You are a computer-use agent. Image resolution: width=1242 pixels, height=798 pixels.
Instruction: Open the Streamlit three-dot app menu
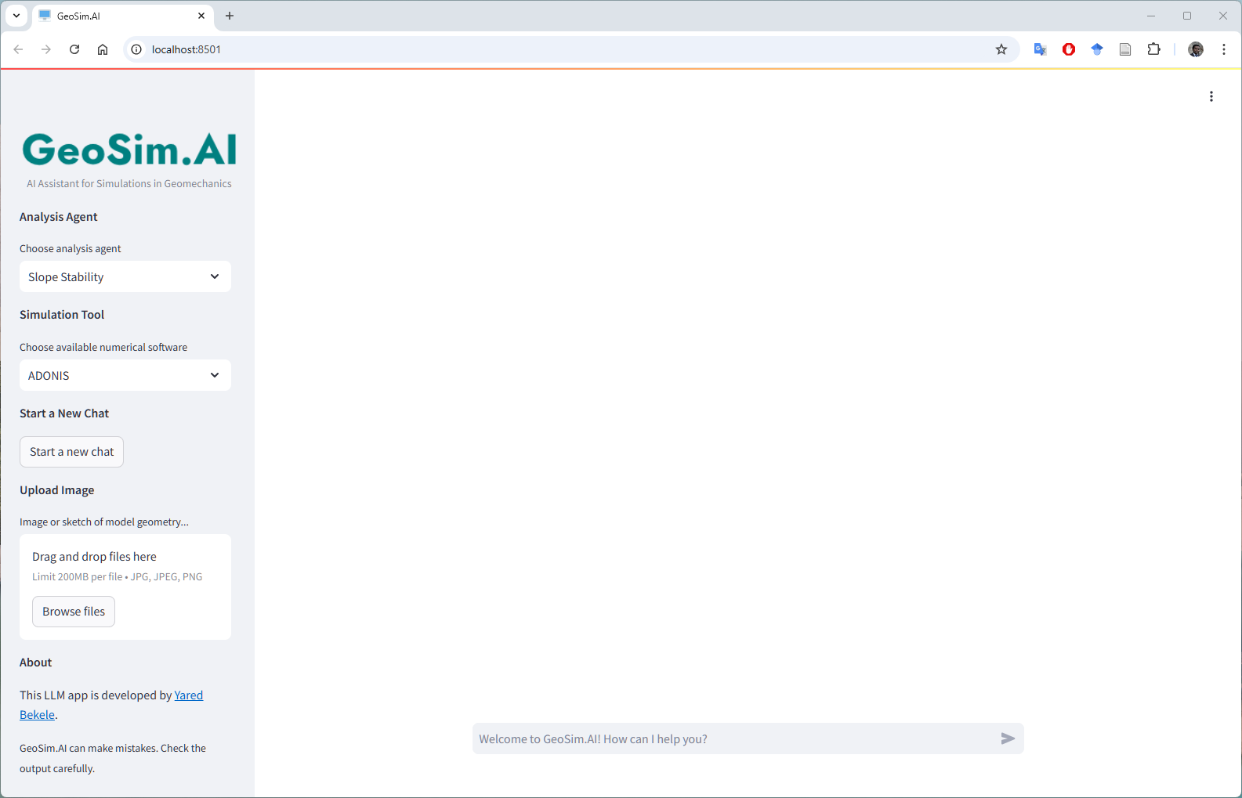point(1211,96)
